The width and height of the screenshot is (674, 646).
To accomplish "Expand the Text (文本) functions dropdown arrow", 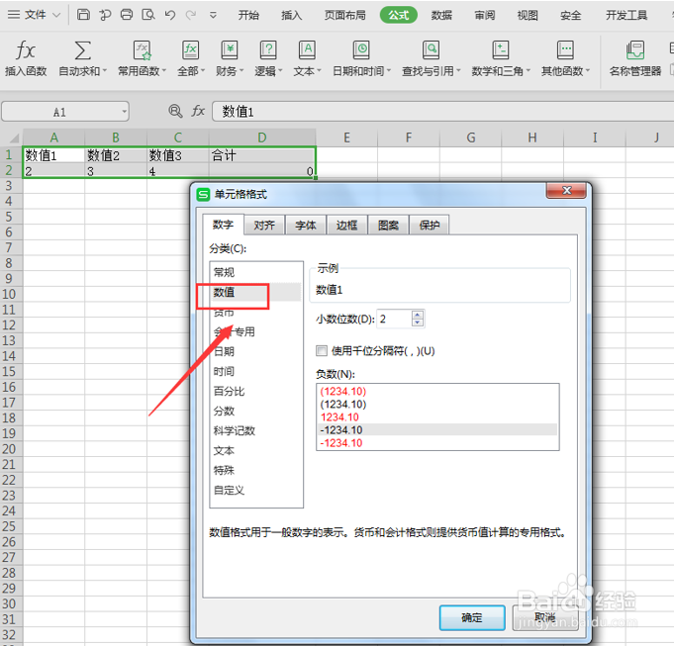I will tap(319, 71).
